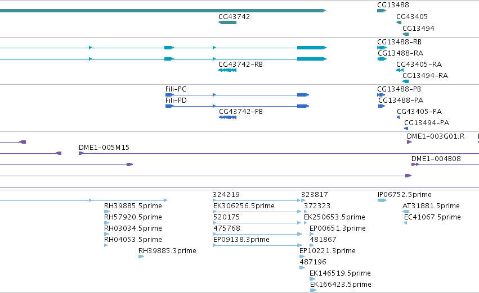Select the 481867 EST label
The image size is (479, 293).
coord(323,240)
